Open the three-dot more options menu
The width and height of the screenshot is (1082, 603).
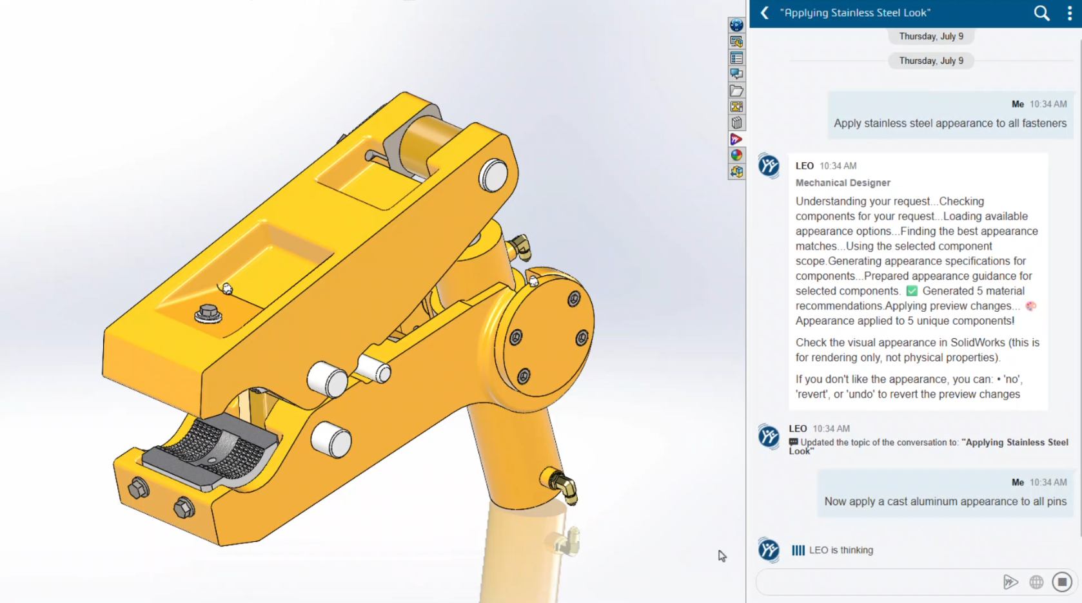1070,14
